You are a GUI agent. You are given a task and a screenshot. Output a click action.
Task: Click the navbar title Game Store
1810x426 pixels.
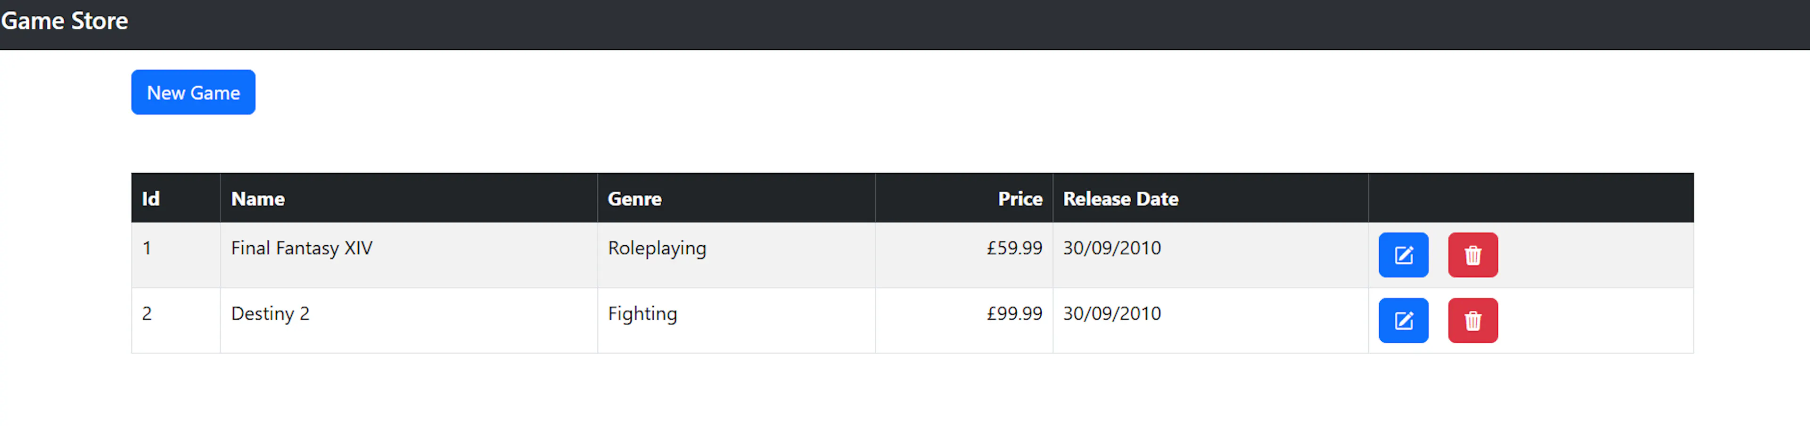(x=64, y=21)
